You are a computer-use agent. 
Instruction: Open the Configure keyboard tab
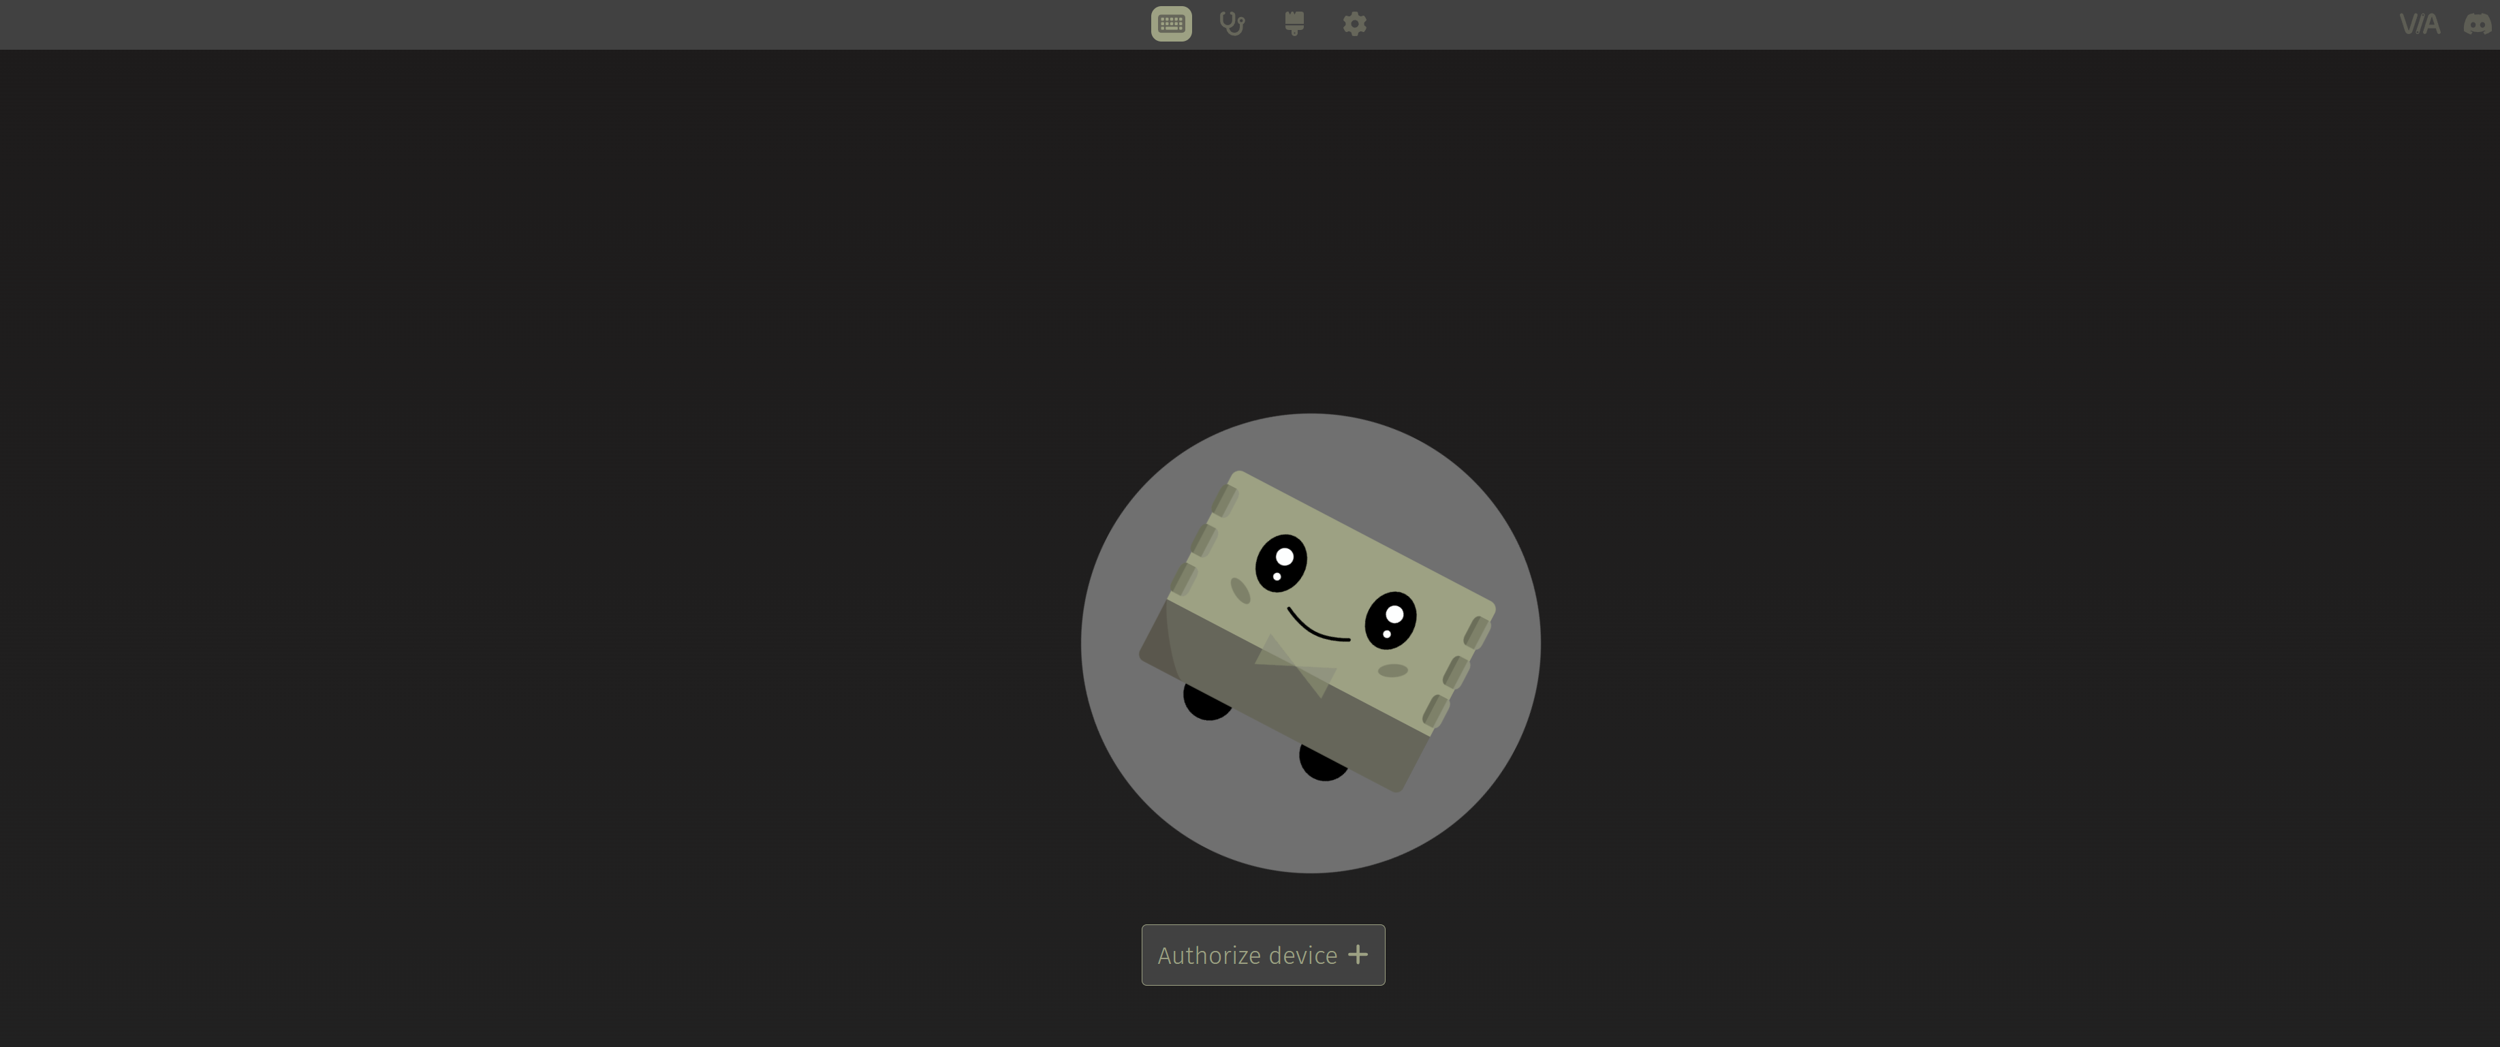1170,23
